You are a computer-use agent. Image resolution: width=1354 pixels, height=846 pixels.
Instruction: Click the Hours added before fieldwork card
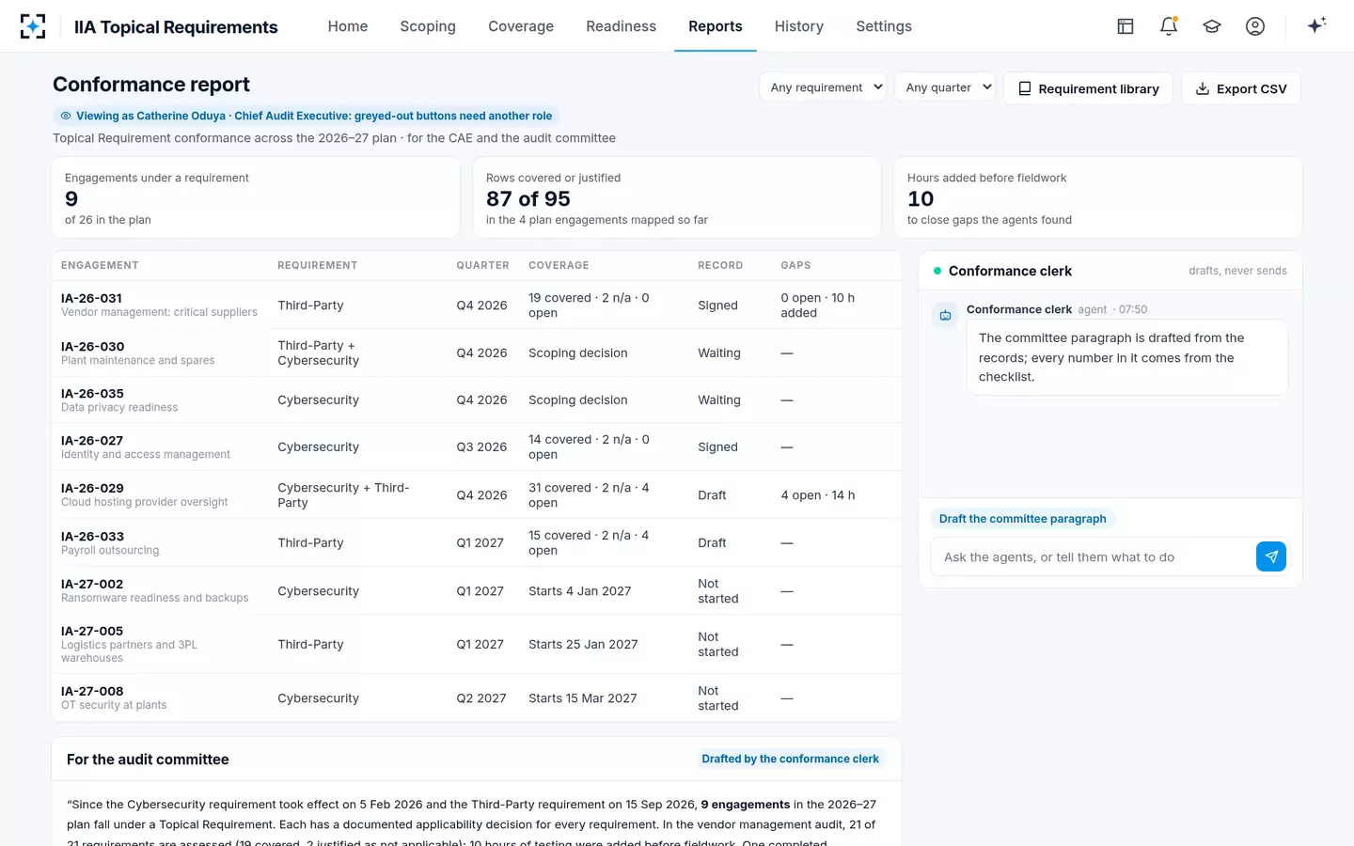(1098, 197)
